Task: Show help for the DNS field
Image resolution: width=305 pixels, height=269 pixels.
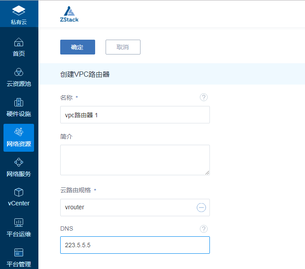Action: [x=204, y=229]
